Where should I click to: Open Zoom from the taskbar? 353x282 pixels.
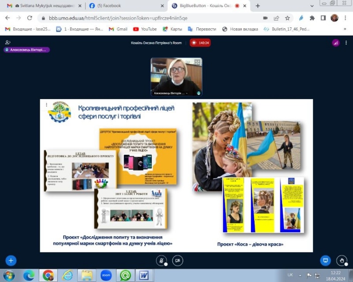(106, 275)
